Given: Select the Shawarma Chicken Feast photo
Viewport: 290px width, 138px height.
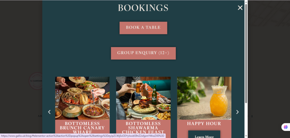Looking at the screenshot, I should point(143,98).
